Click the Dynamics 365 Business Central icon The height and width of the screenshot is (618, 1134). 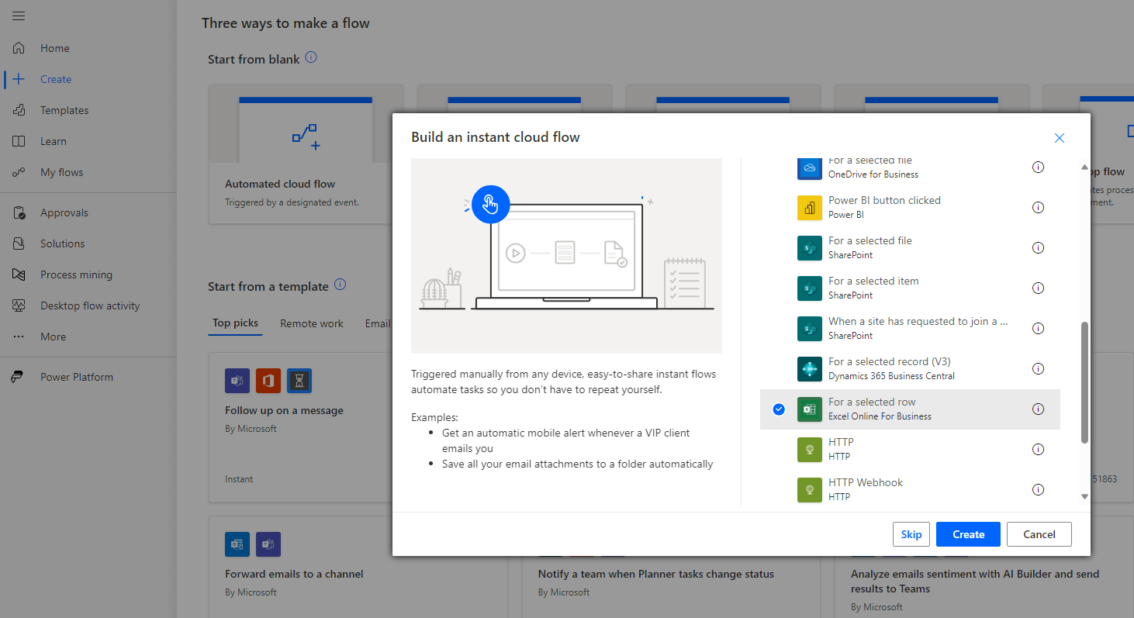[x=810, y=369]
